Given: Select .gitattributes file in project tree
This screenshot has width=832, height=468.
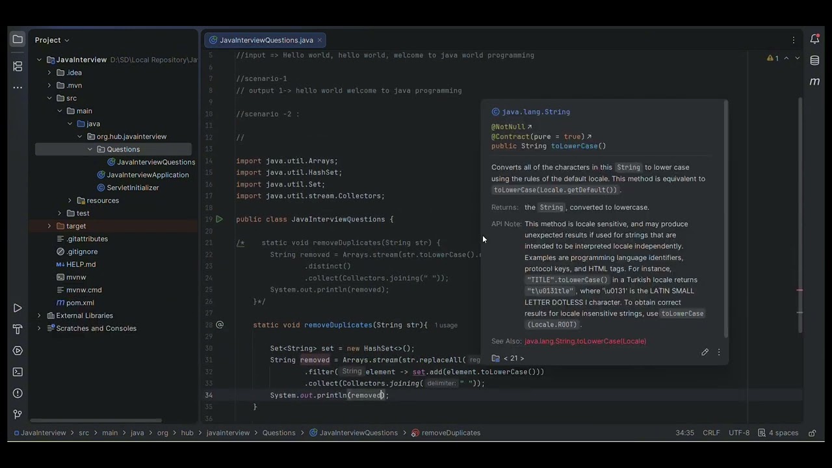Looking at the screenshot, I should pyautogui.click(x=87, y=239).
